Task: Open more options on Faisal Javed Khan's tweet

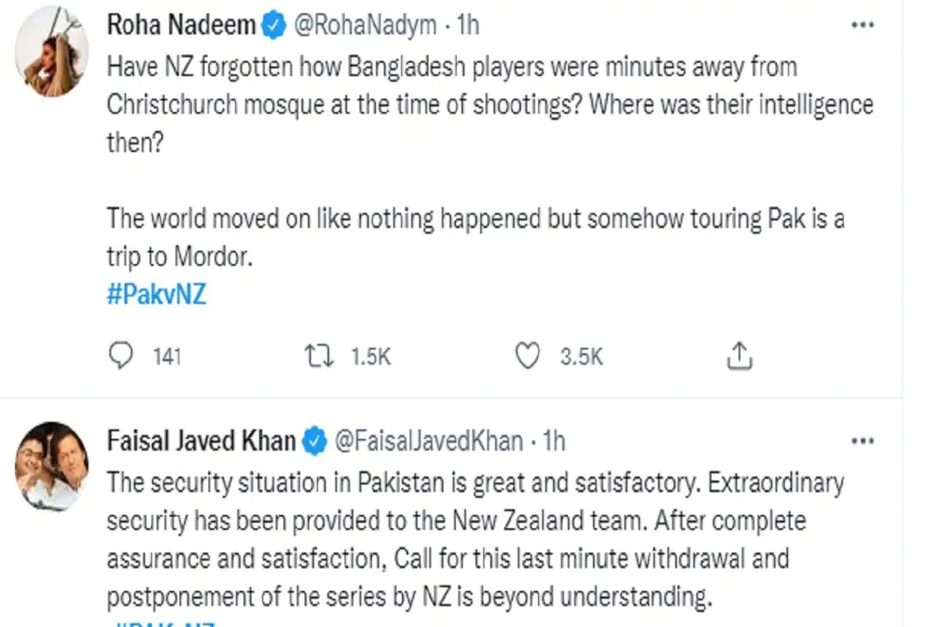Action: coord(862,441)
